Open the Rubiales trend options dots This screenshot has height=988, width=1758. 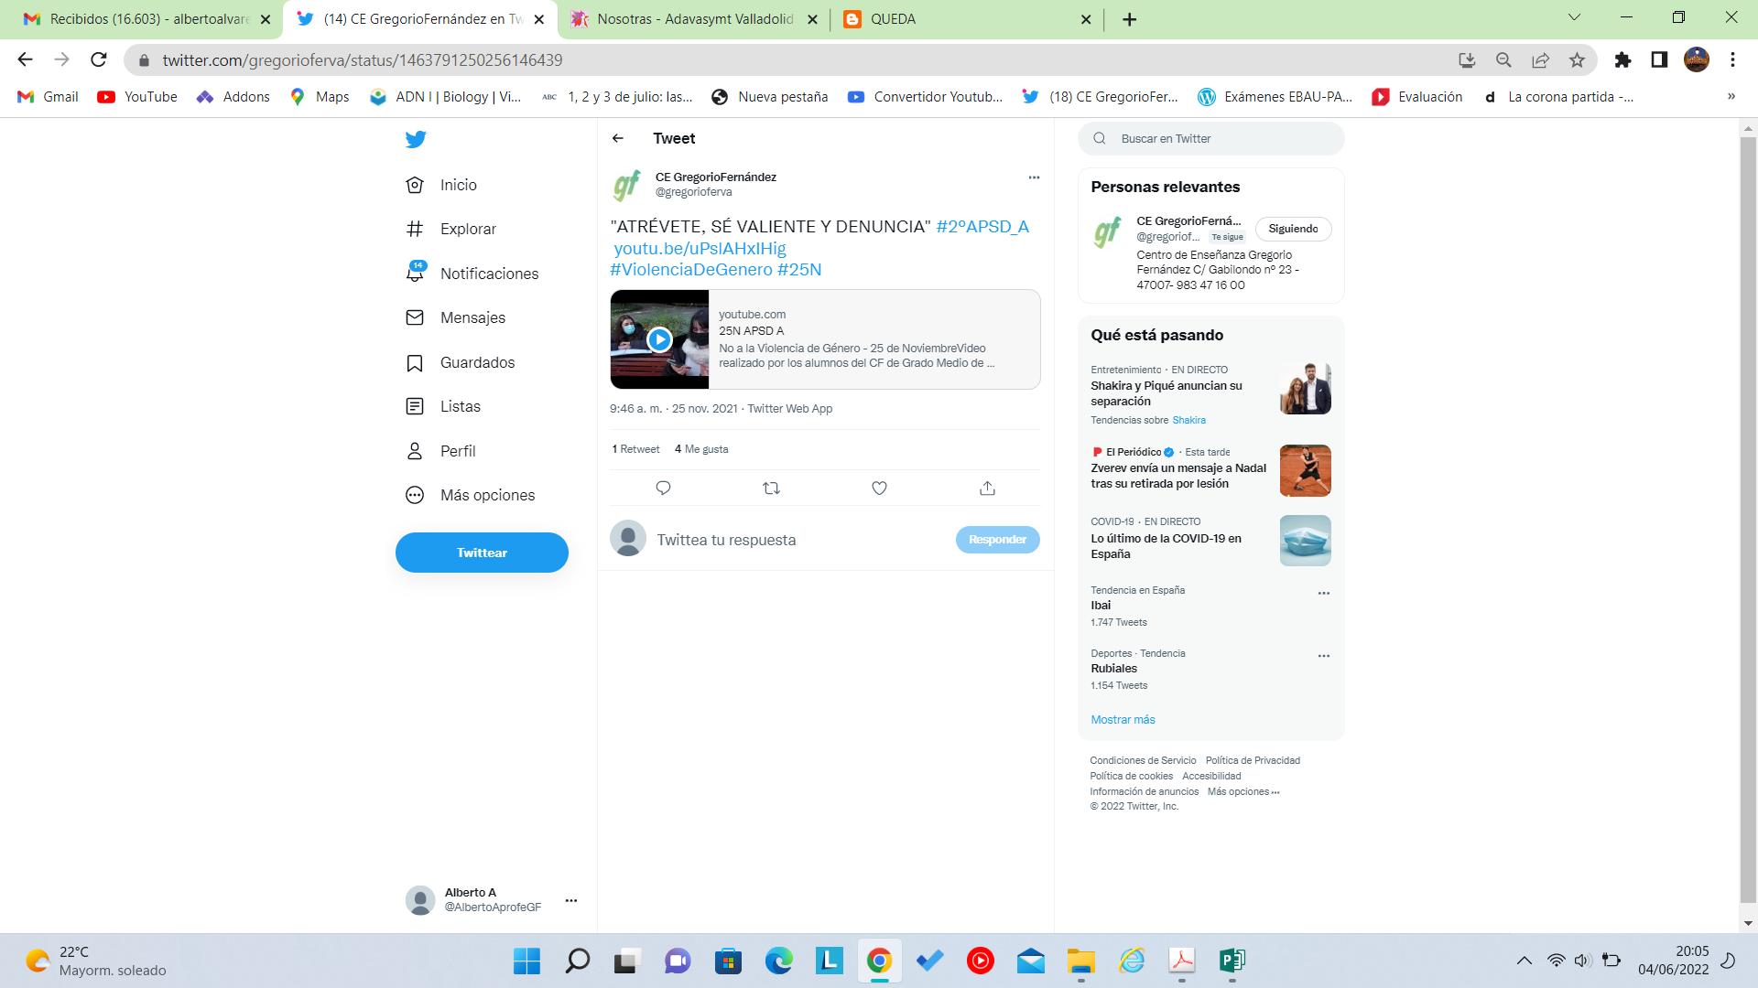coord(1323,656)
